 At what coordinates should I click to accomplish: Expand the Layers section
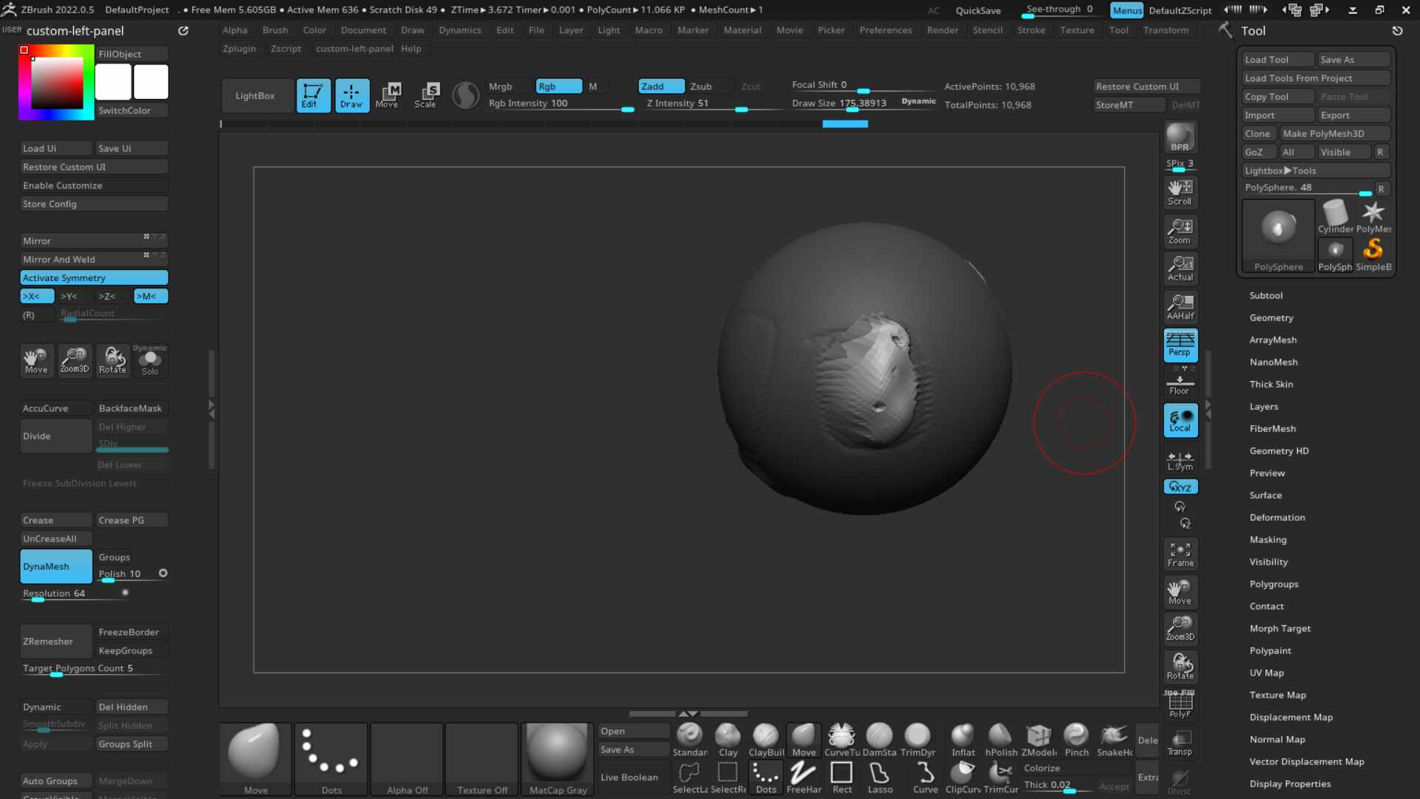click(x=1263, y=407)
